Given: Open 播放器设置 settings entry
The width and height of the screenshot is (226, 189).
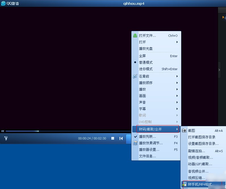Looking at the screenshot, I should pos(149,150).
